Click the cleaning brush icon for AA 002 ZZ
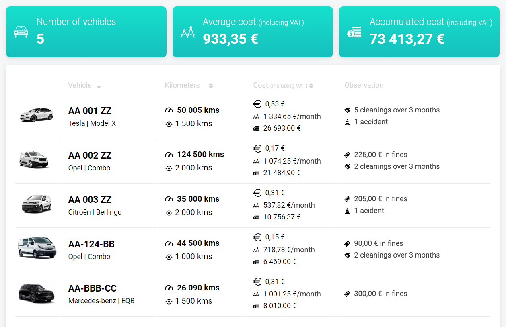This screenshot has height=327, width=506. [348, 166]
